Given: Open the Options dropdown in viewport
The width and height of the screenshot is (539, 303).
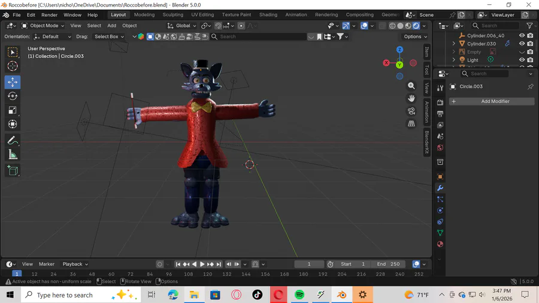Looking at the screenshot, I should point(415,37).
